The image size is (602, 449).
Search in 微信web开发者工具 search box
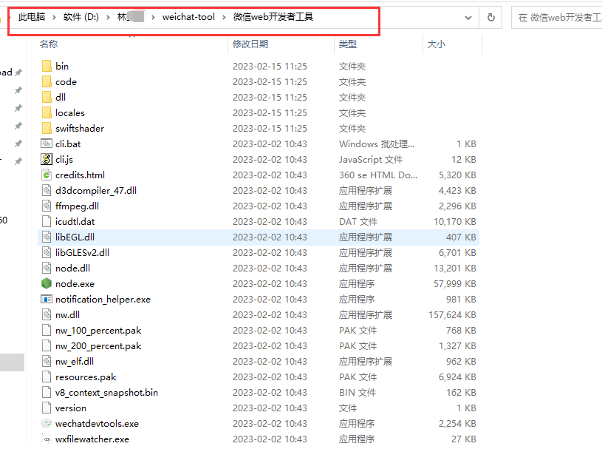pyautogui.click(x=557, y=17)
